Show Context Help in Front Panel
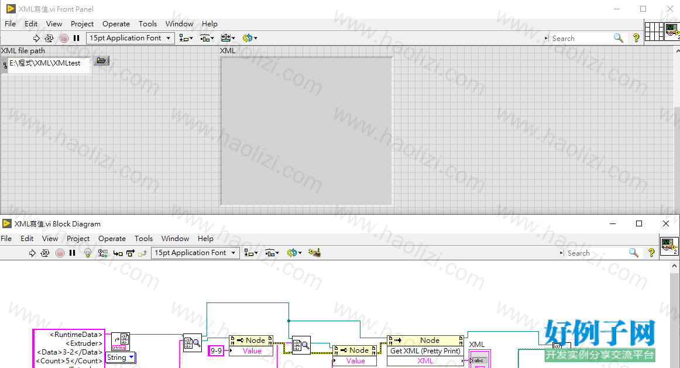 tap(636, 38)
